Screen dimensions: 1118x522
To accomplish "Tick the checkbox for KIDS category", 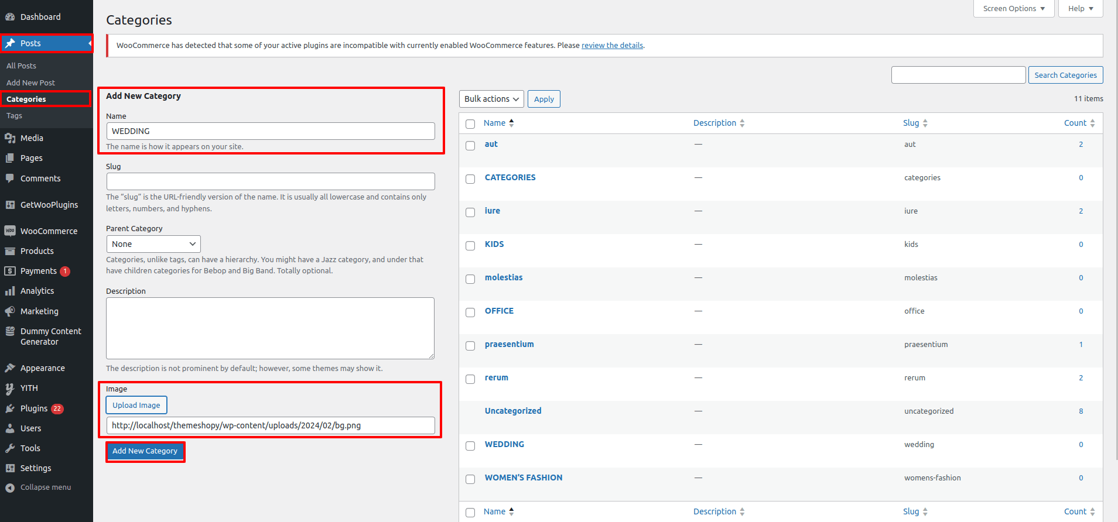I will tap(470, 246).
